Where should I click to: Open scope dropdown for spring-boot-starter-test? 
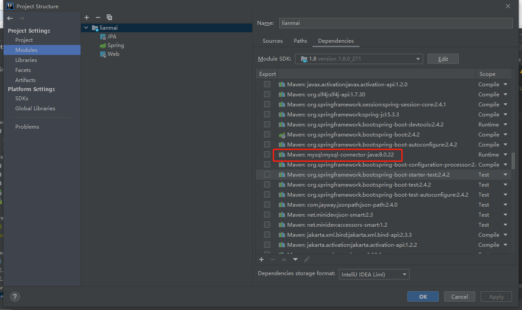coord(505,174)
